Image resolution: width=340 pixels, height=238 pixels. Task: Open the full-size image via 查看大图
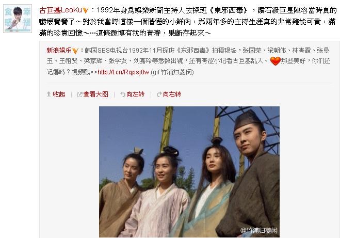point(95,94)
